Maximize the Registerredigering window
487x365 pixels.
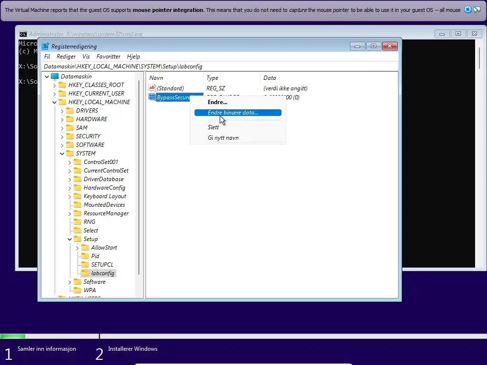[374, 46]
